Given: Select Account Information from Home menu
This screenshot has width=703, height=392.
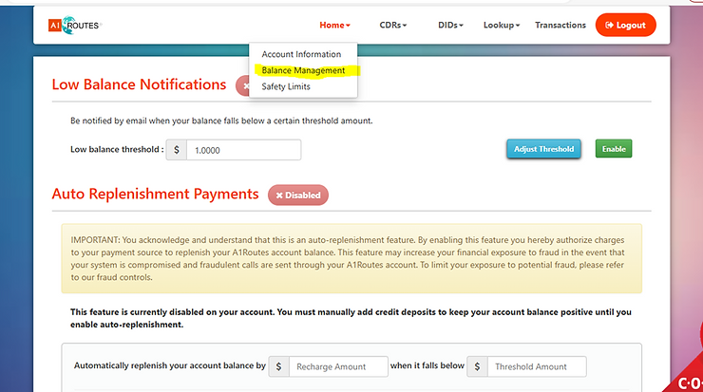Looking at the screenshot, I should 301,54.
